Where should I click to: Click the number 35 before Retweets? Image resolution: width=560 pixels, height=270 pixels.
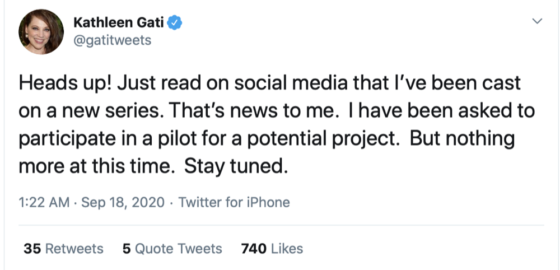point(31,248)
